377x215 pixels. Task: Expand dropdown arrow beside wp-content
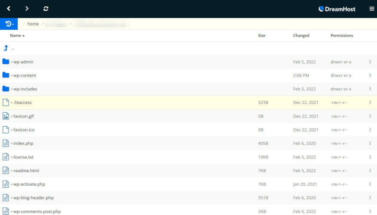[x=12, y=76]
